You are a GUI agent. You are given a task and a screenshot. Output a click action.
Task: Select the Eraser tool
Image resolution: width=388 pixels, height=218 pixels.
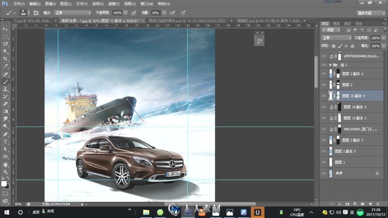click(5, 104)
